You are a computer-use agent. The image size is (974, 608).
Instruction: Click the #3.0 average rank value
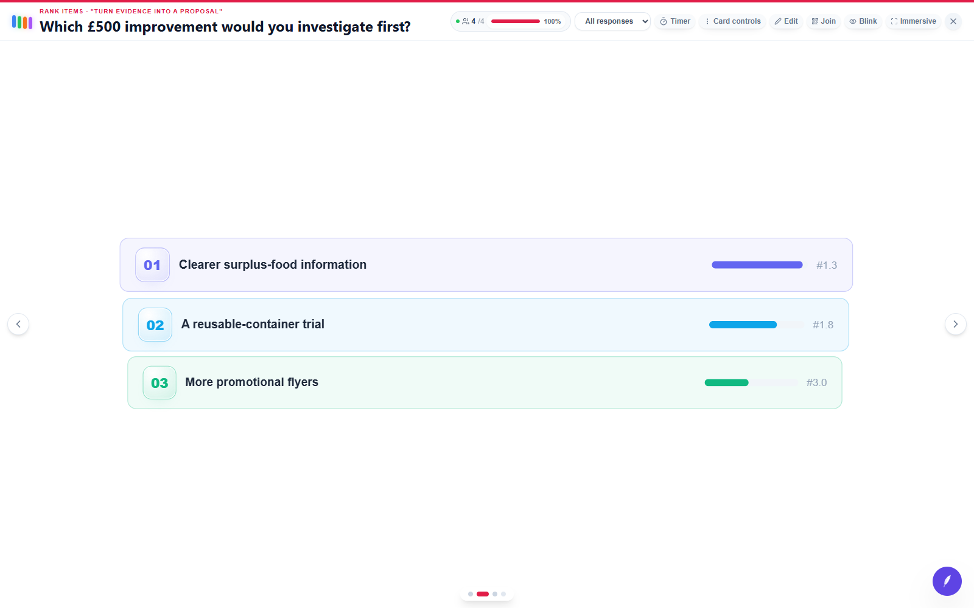coord(816,382)
